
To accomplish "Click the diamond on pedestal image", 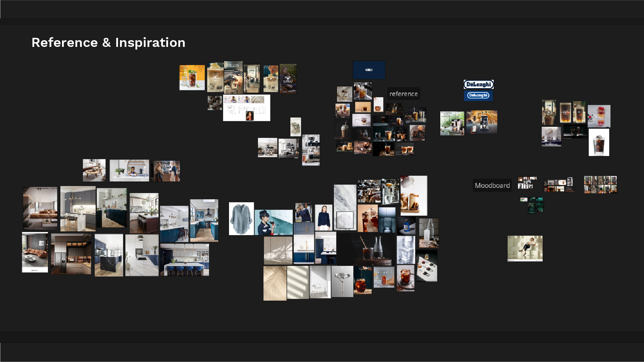I will 342,282.
